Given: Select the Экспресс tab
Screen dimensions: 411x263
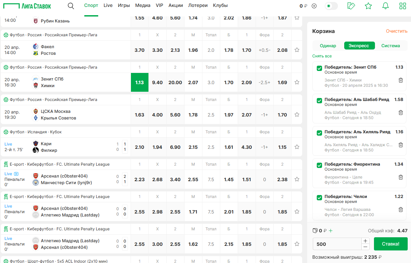Looking at the screenshot, I should [x=359, y=46].
